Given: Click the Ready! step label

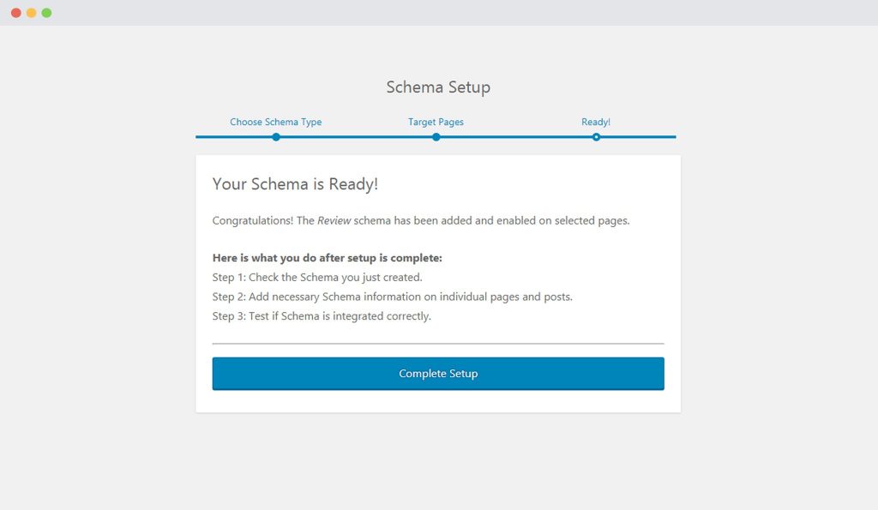Looking at the screenshot, I should pos(596,122).
